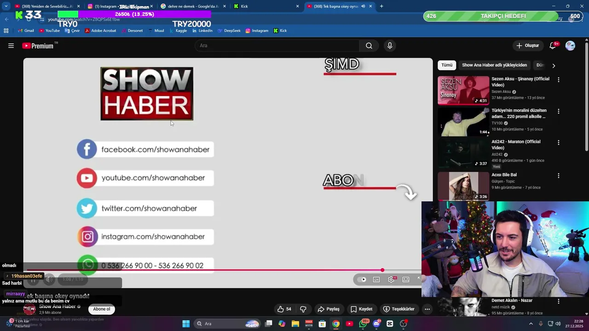The height and width of the screenshot is (331, 589).
Task: Click the Teşekkürler thanks button
Action: click(399, 309)
